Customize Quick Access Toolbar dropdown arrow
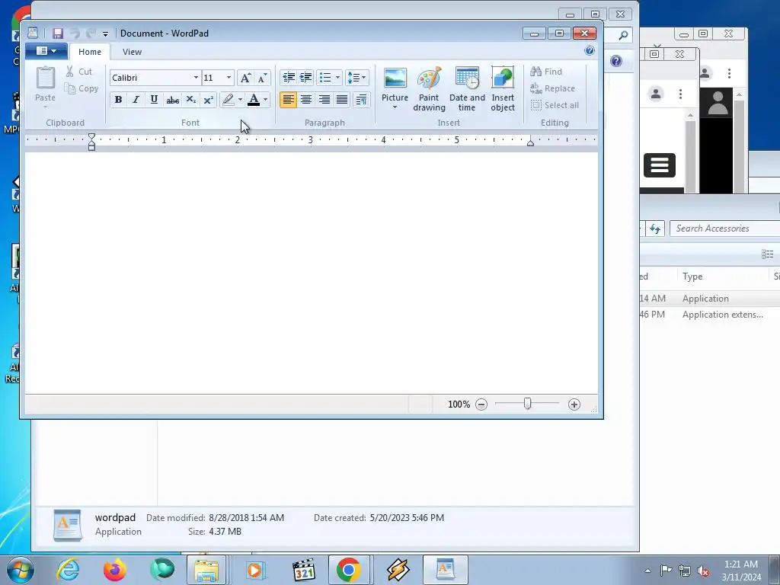The height and width of the screenshot is (585, 780). click(x=105, y=34)
